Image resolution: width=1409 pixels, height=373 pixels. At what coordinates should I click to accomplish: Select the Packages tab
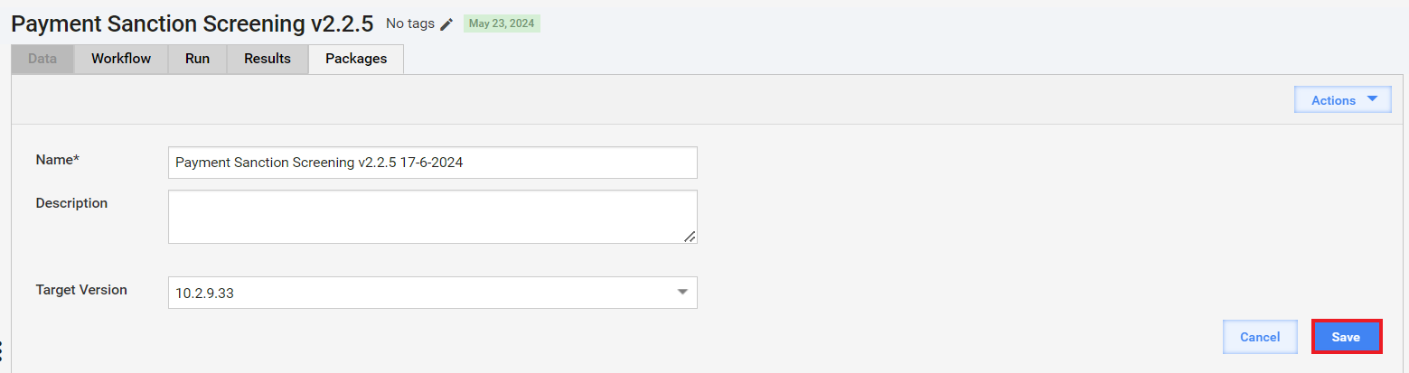356,59
